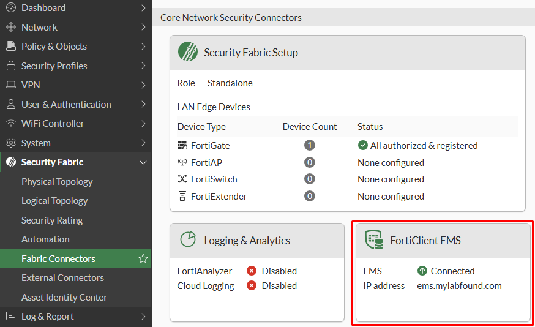Click the System gear icon
This screenshot has height=327, width=535.
pos(11,143)
